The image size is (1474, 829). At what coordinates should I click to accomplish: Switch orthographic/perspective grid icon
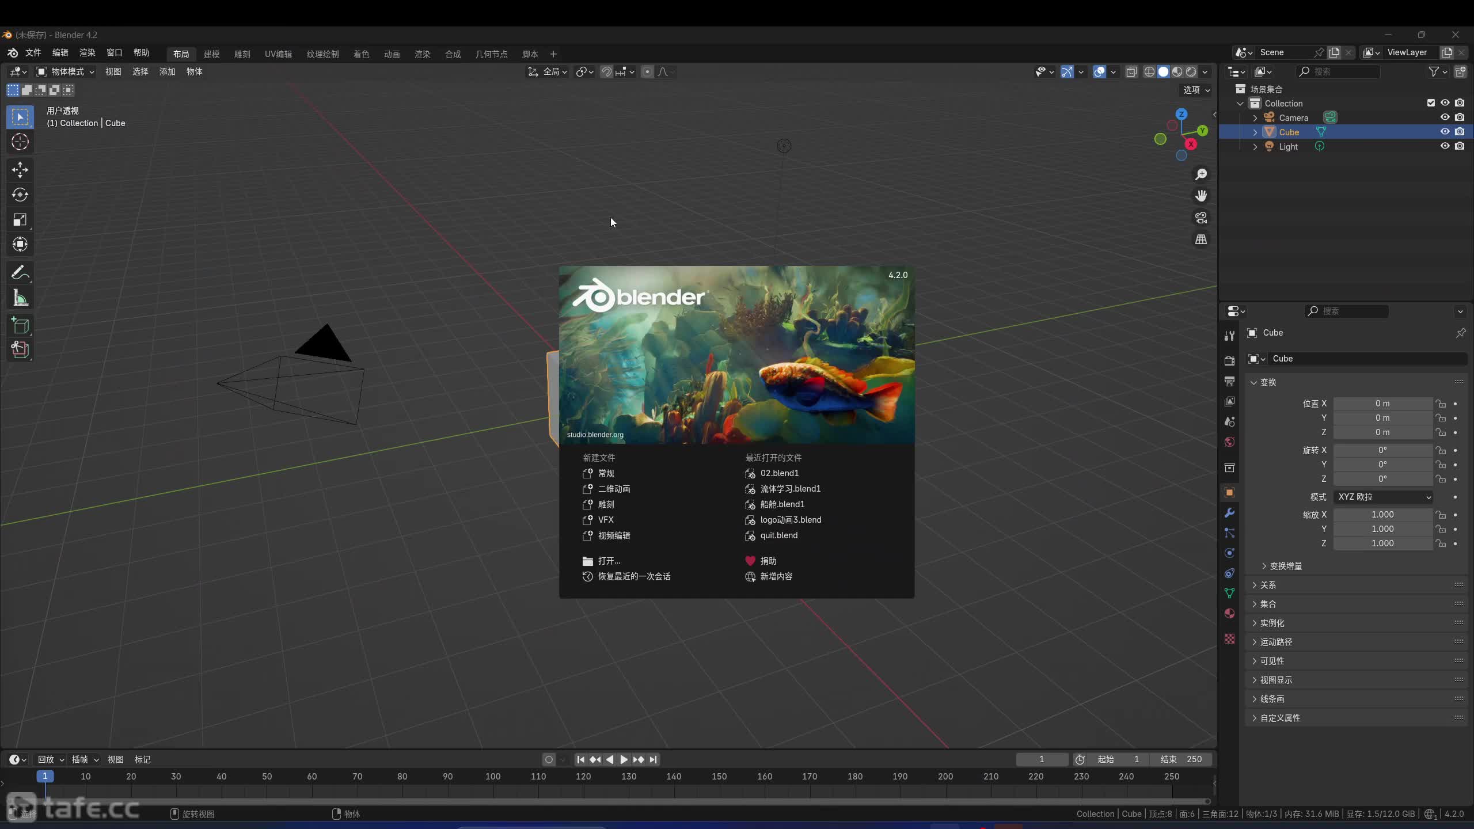[x=1201, y=239]
